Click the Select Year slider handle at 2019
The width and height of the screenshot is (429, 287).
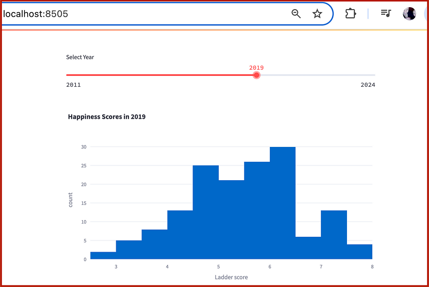click(x=257, y=75)
